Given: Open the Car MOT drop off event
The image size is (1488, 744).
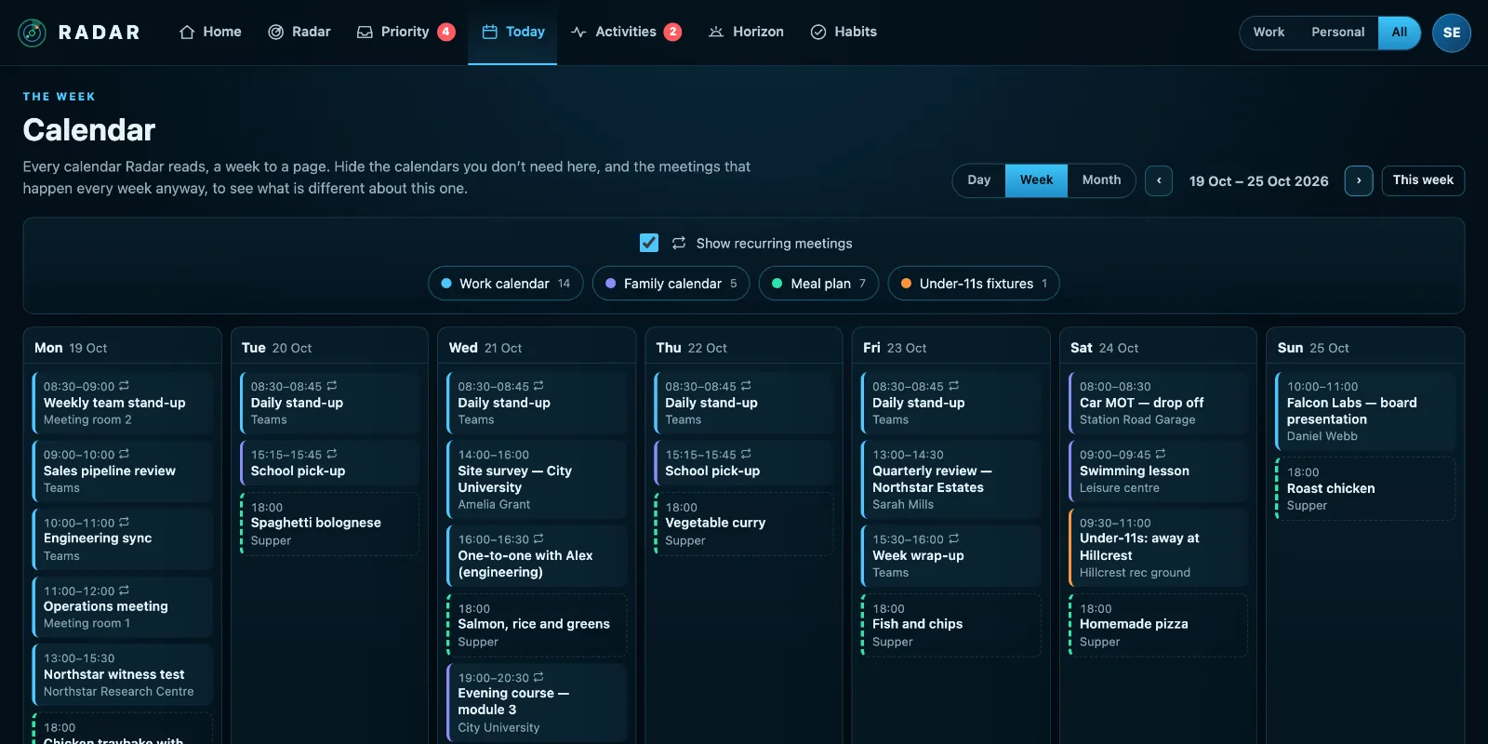Looking at the screenshot, I should pyautogui.click(x=1158, y=403).
